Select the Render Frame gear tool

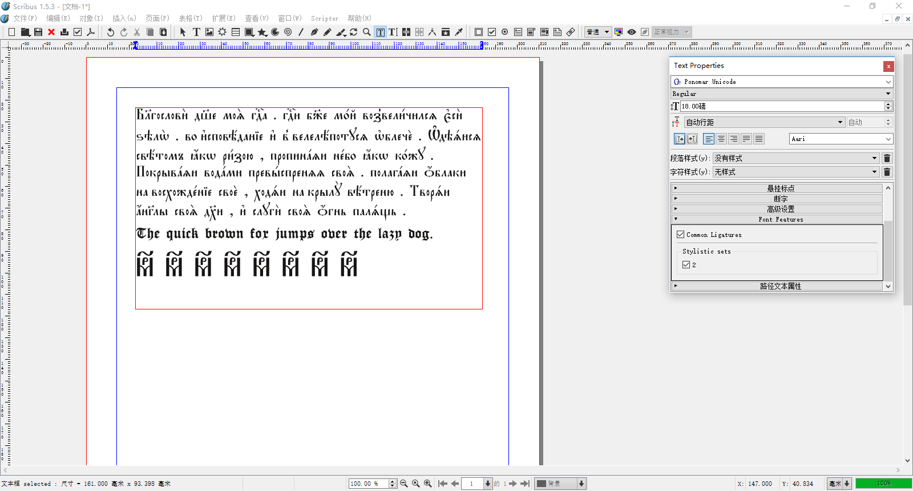tap(223, 32)
